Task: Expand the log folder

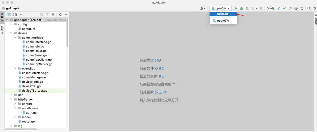Action: tap(11, 126)
